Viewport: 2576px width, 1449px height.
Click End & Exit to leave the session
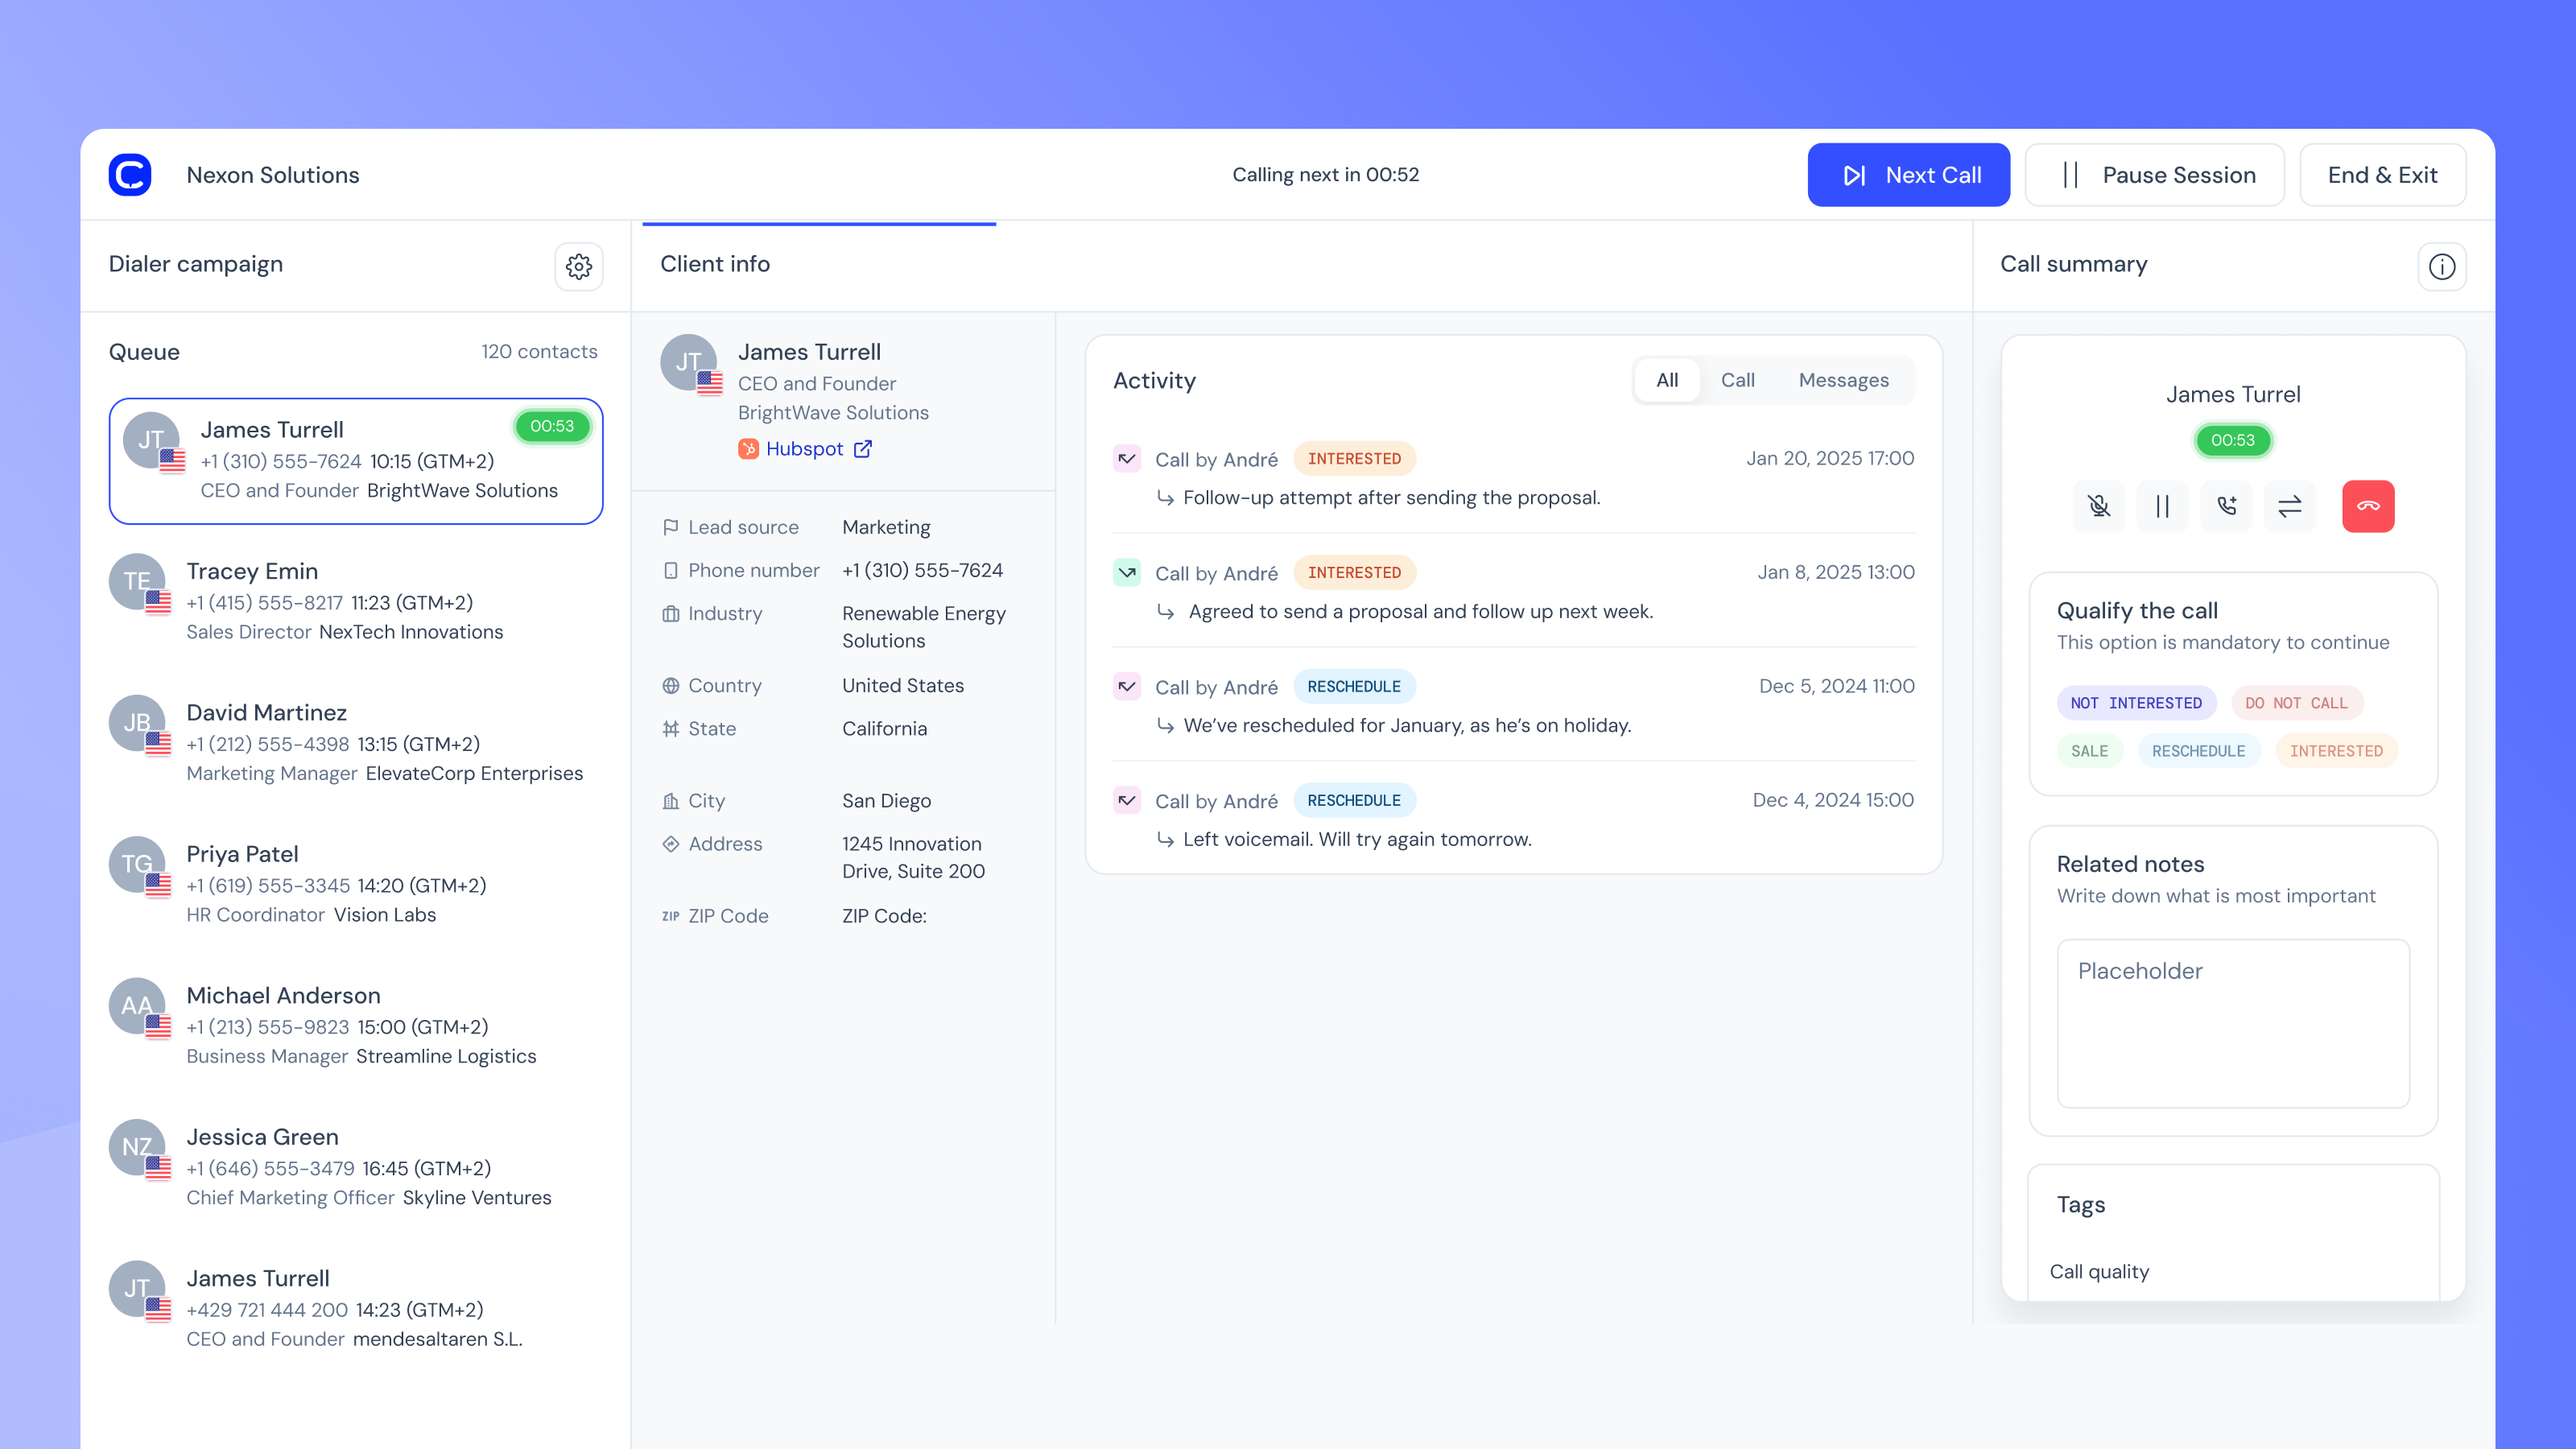pos(2383,174)
